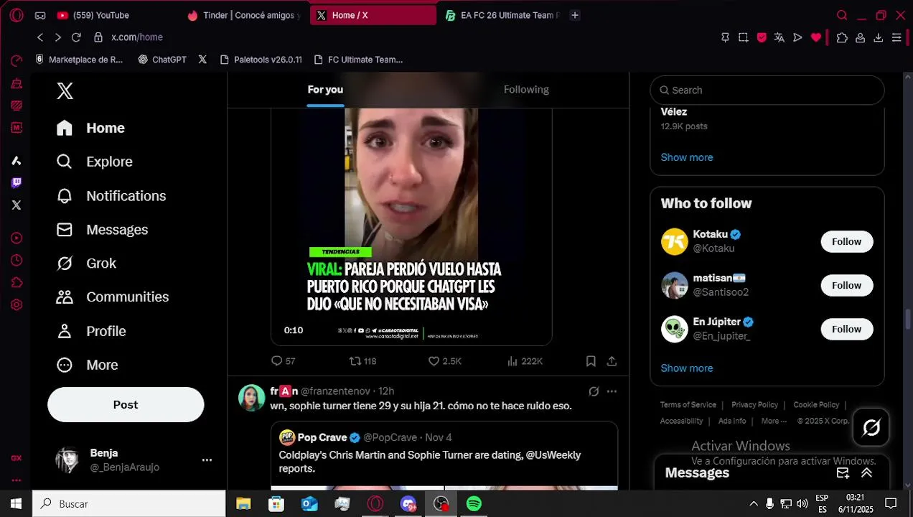The width and height of the screenshot is (913, 517).
Task: Show more under Who to follow
Action: coord(687,368)
